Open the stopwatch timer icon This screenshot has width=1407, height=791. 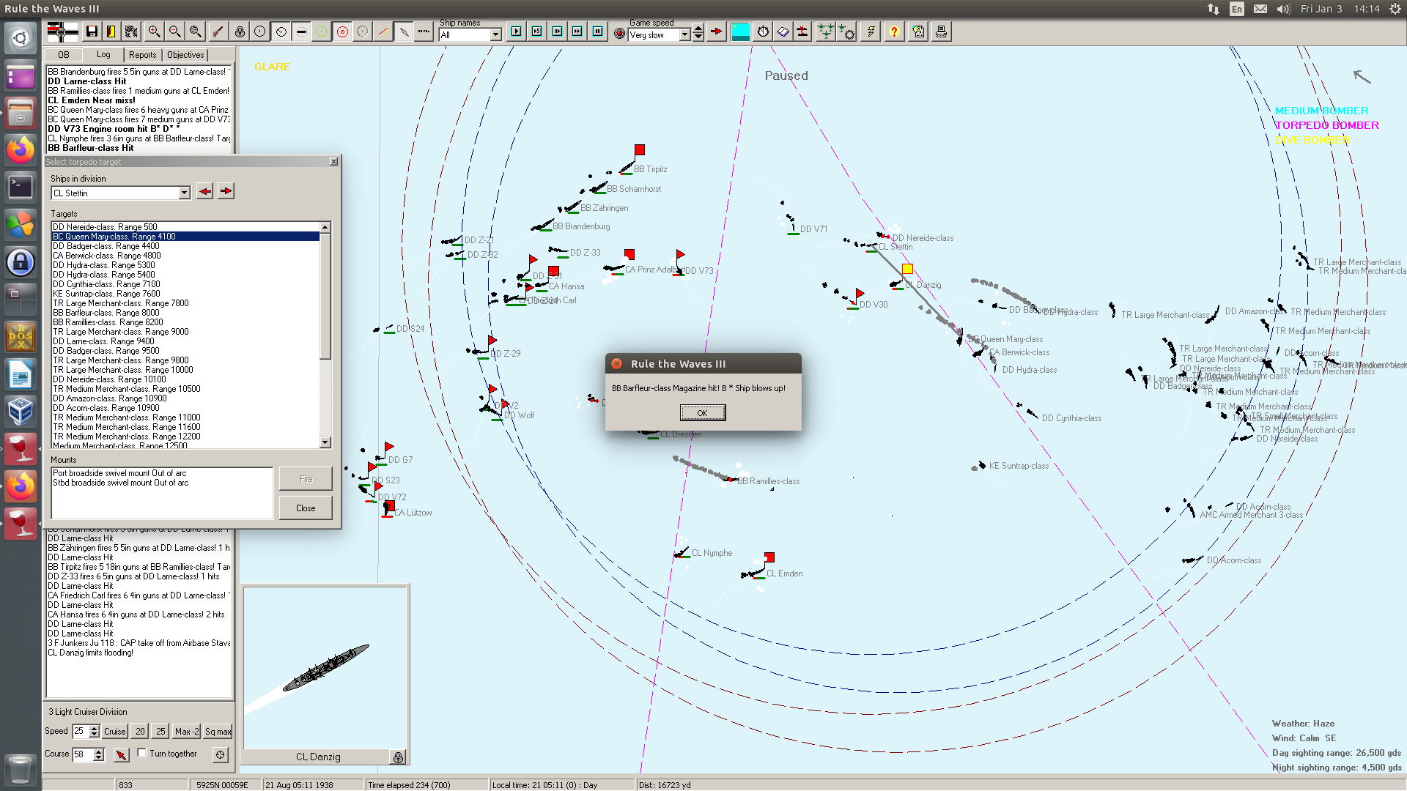coord(763,31)
